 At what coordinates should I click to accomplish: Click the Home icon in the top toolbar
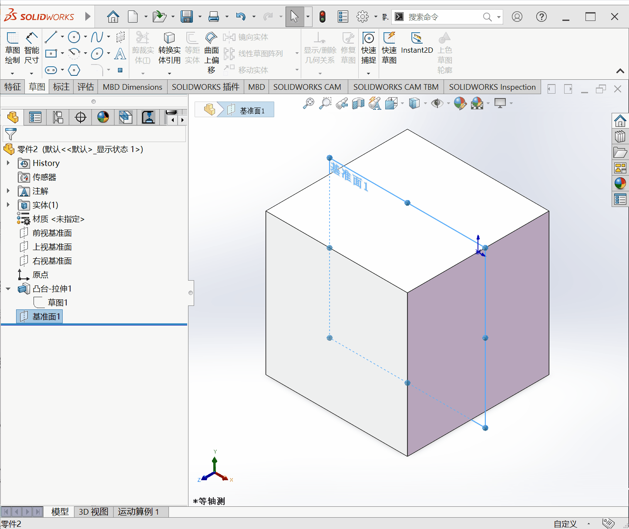point(113,17)
